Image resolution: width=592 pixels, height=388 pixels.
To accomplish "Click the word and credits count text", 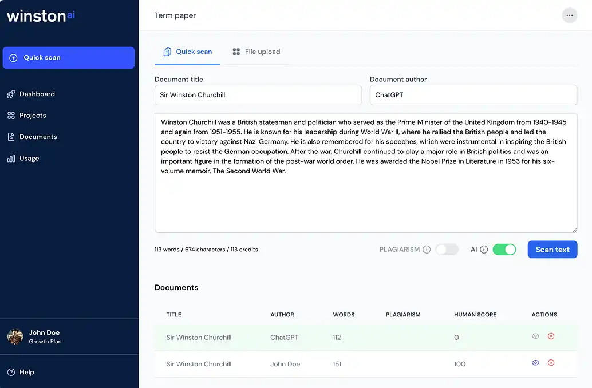I will 206,250.
